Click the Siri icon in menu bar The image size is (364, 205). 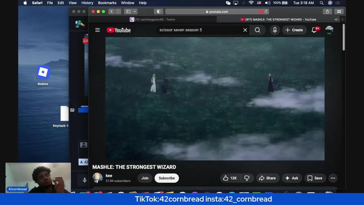[330, 3]
